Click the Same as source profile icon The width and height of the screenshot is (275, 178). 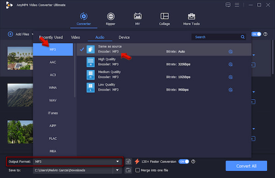tap(91, 50)
